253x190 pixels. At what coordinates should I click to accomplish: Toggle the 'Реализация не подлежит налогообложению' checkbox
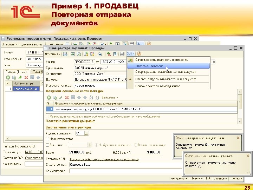(47, 116)
